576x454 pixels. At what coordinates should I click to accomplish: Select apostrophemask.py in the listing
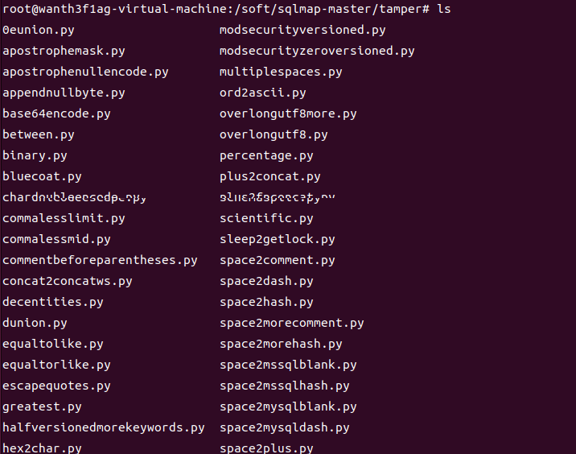coord(64,51)
